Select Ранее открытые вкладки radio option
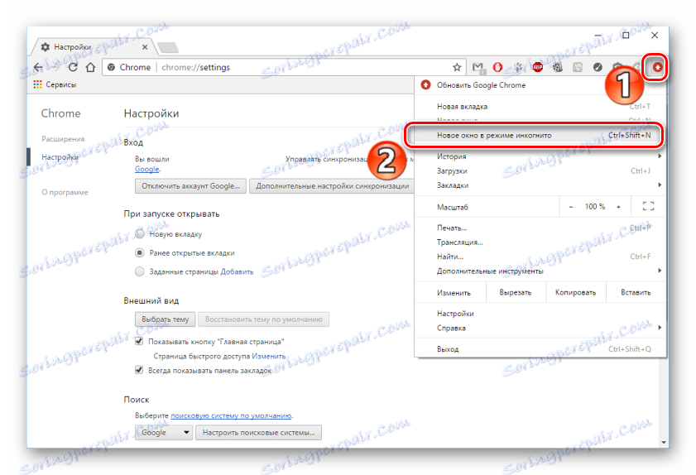 click(x=139, y=253)
